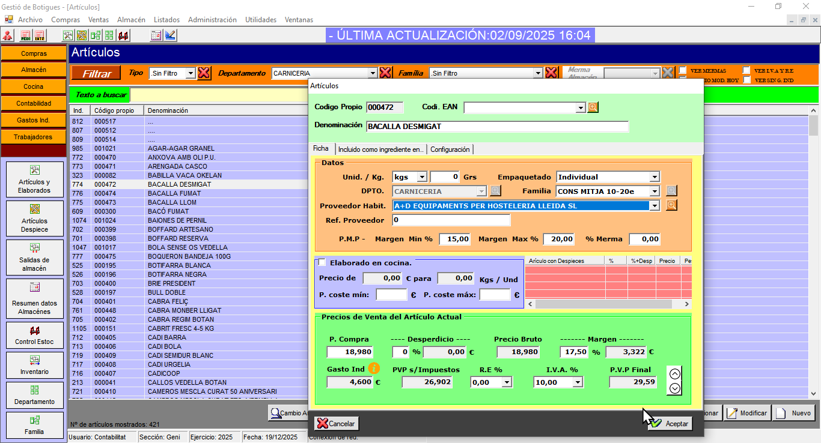Expand the Unid. / Kg. unit dropdown
Image resolution: width=821 pixels, height=443 pixels.
(x=421, y=177)
